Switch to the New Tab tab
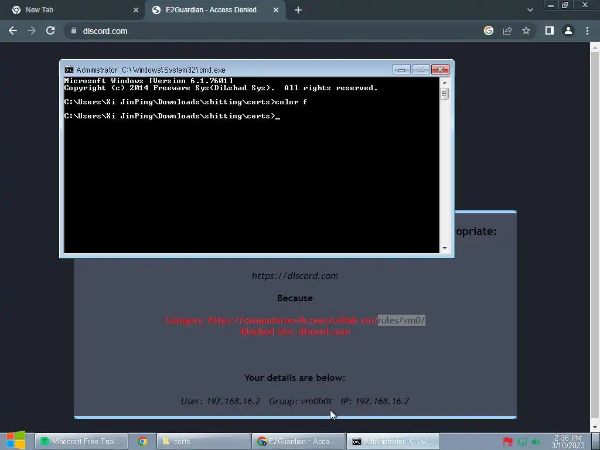600x450 pixels. [73, 10]
